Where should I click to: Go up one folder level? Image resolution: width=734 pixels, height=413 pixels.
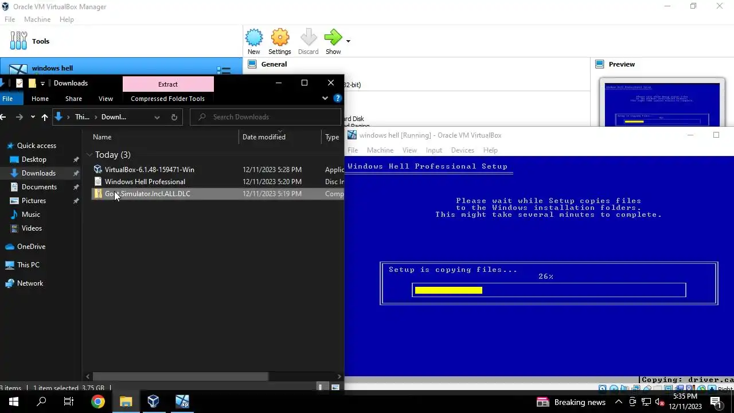(45, 117)
